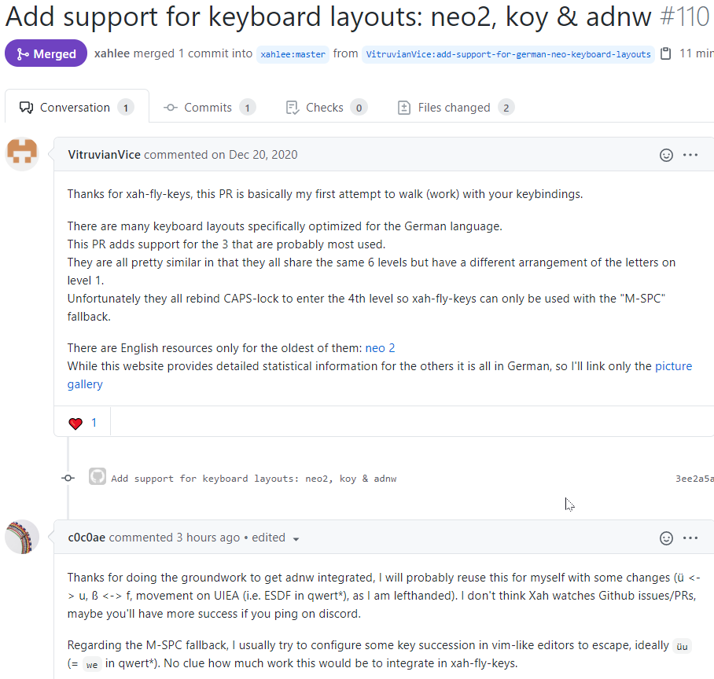The width and height of the screenshot is (714, 679).
Task: Open the xahlee author link
Action: coord(112,53)
